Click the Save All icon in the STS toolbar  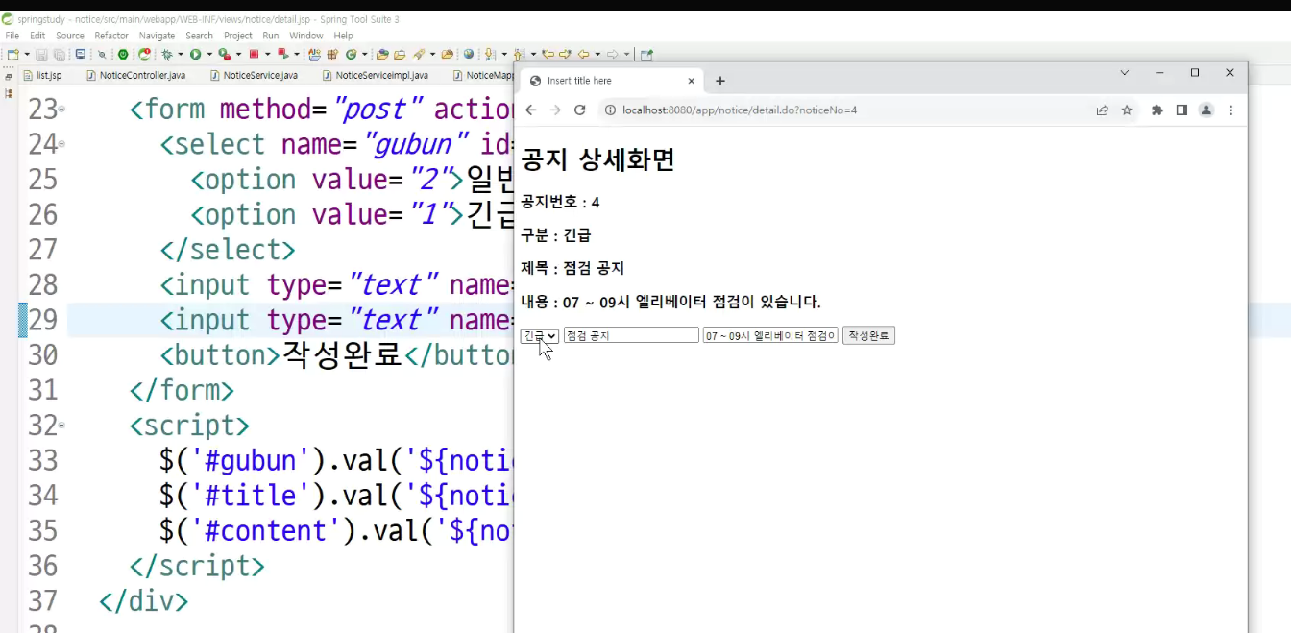tap(60, 55)
